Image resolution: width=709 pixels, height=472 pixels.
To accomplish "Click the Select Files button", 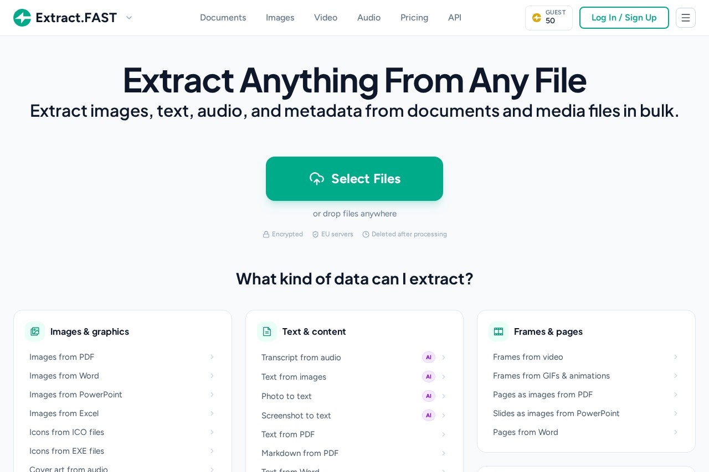I will pyautogui.click(x=354, y=179).
